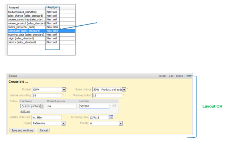Expand the Product dropdown showing DWH

64,90
